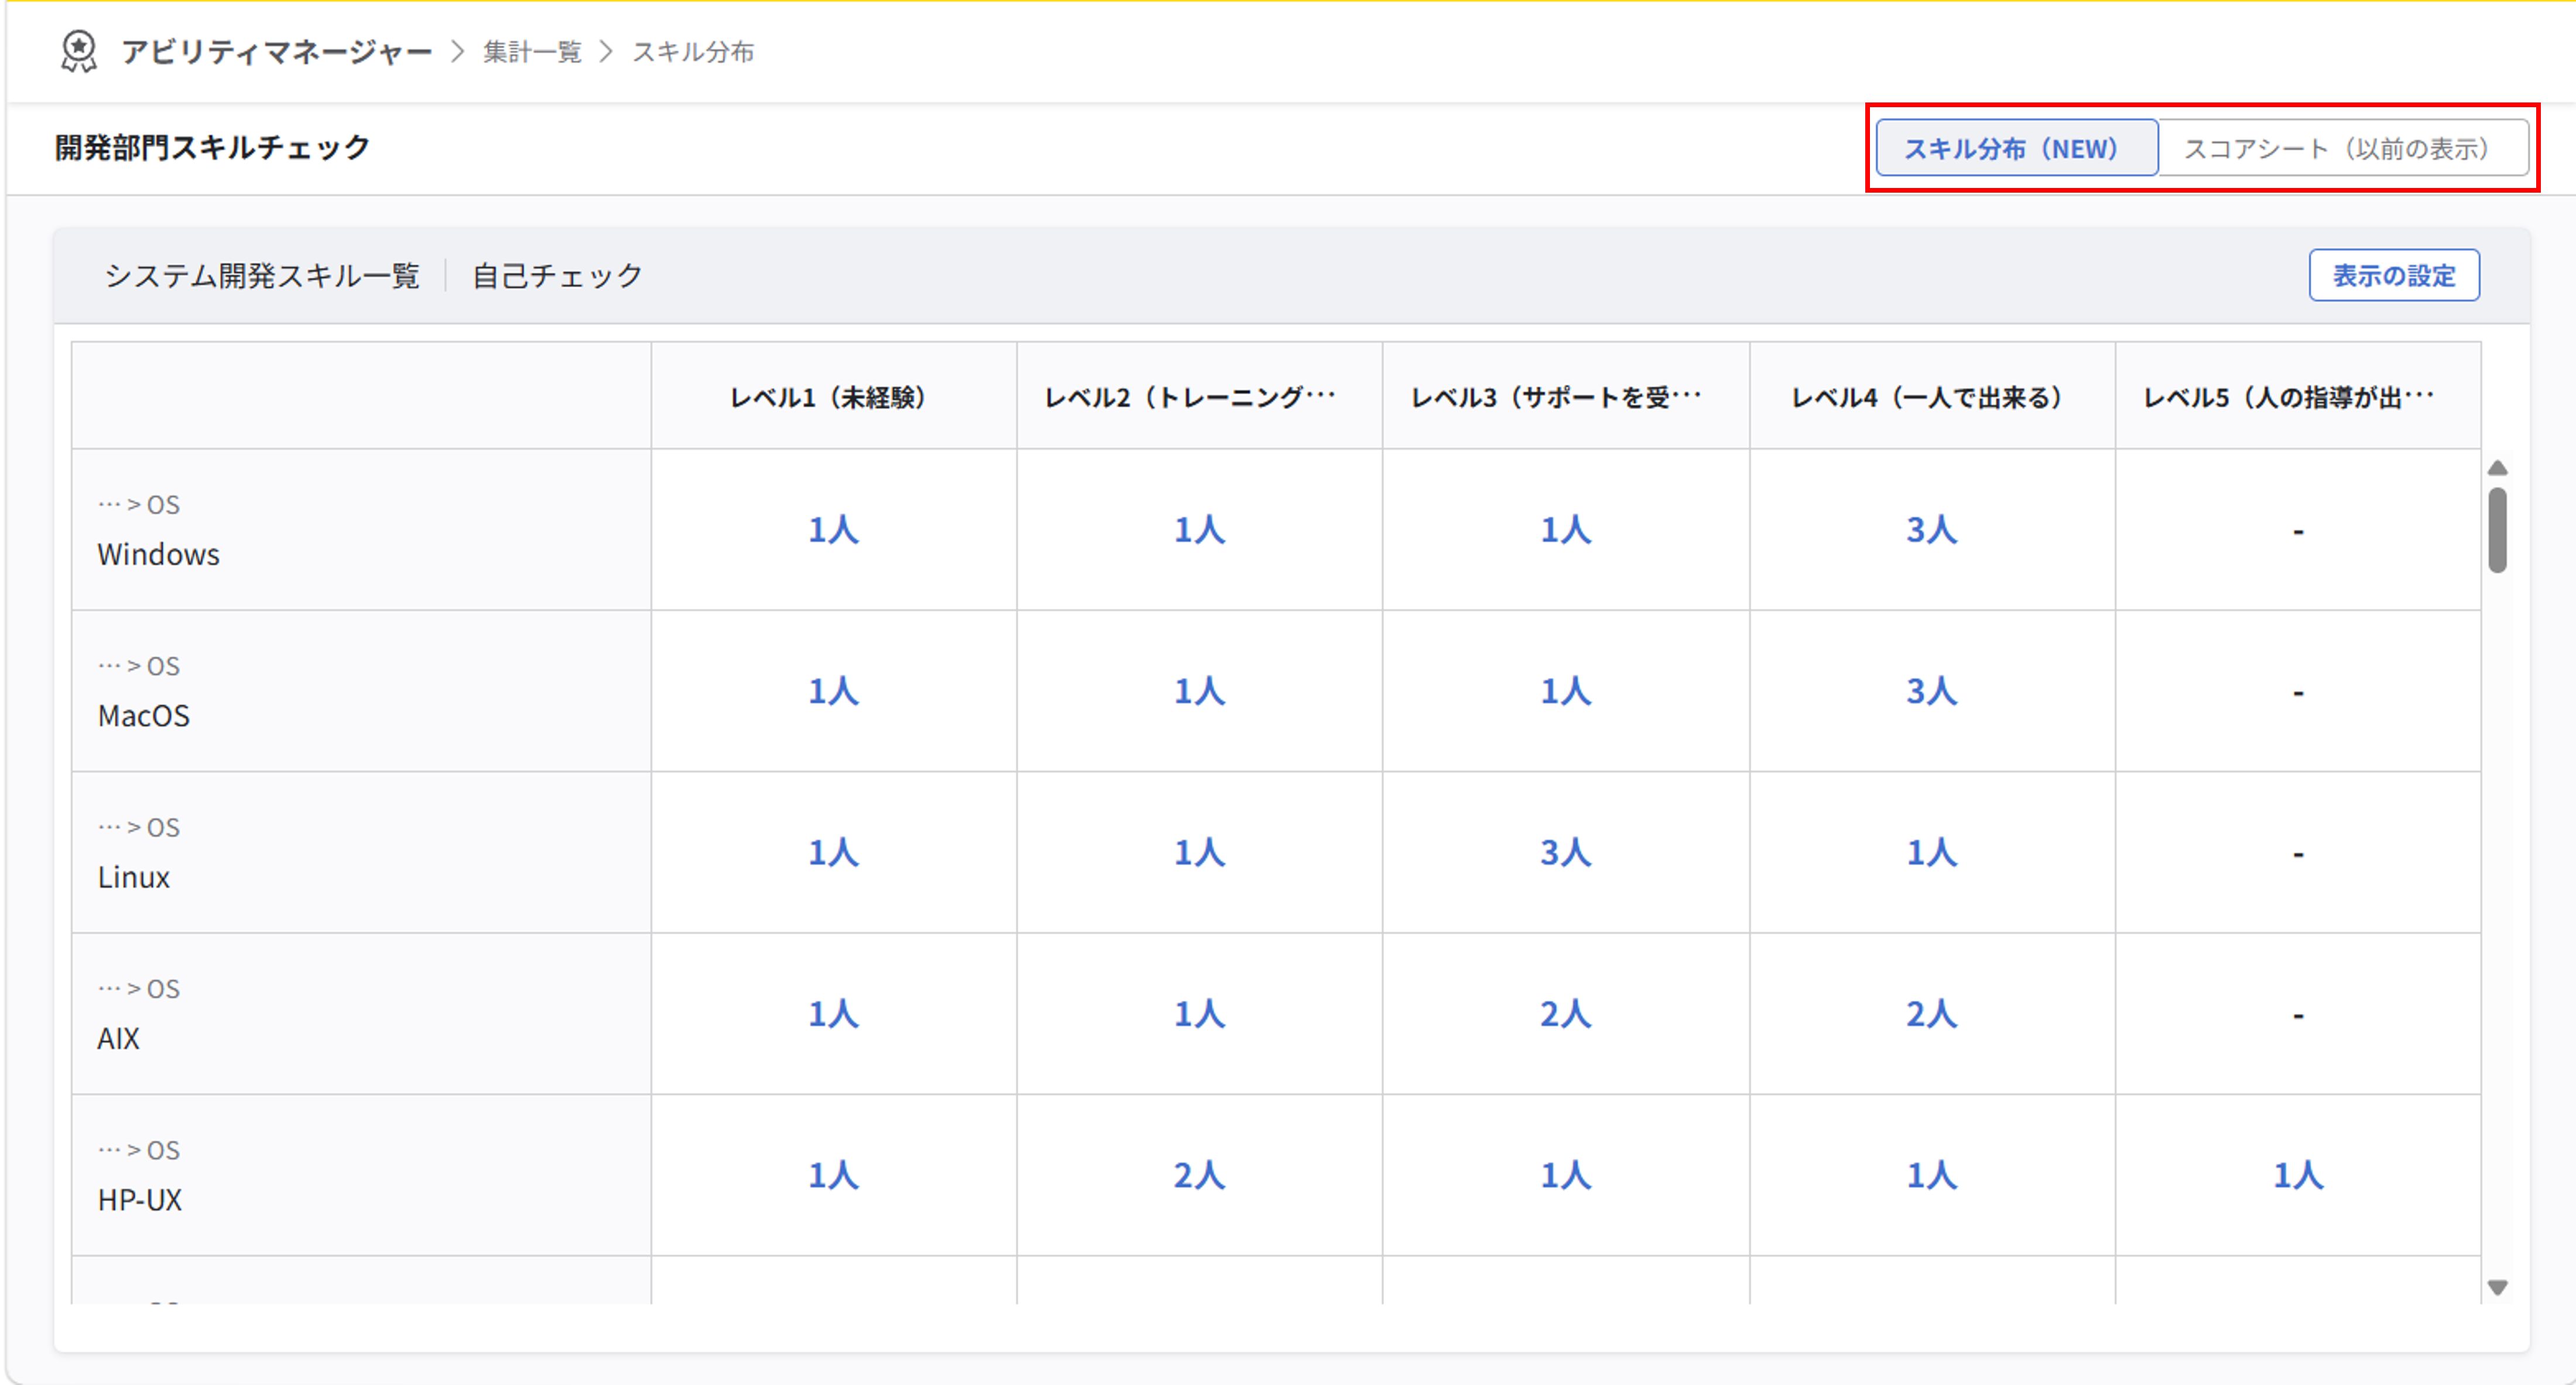Open MacOS レベル3 count 1人
The height and width of the screenshot is (1385, 2576).
pyautogui.click(x=1566, y=691)
